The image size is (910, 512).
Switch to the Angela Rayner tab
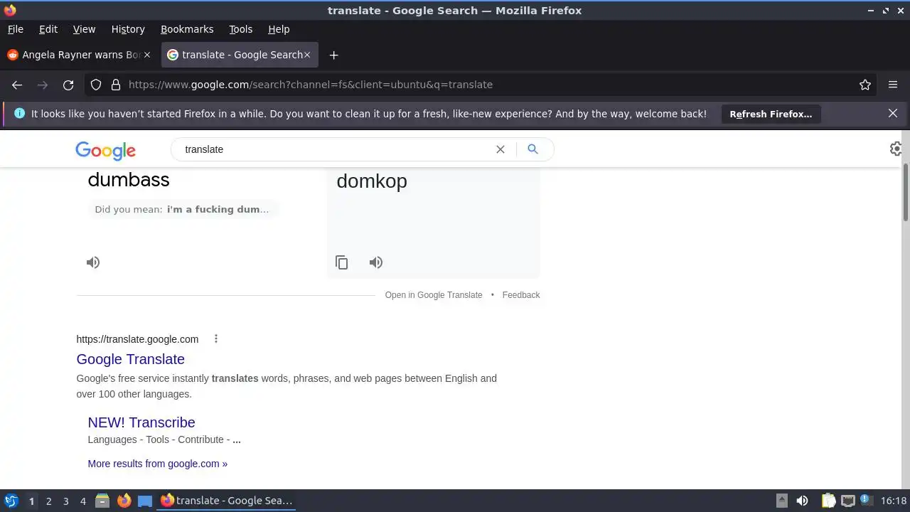click(78, 55)
